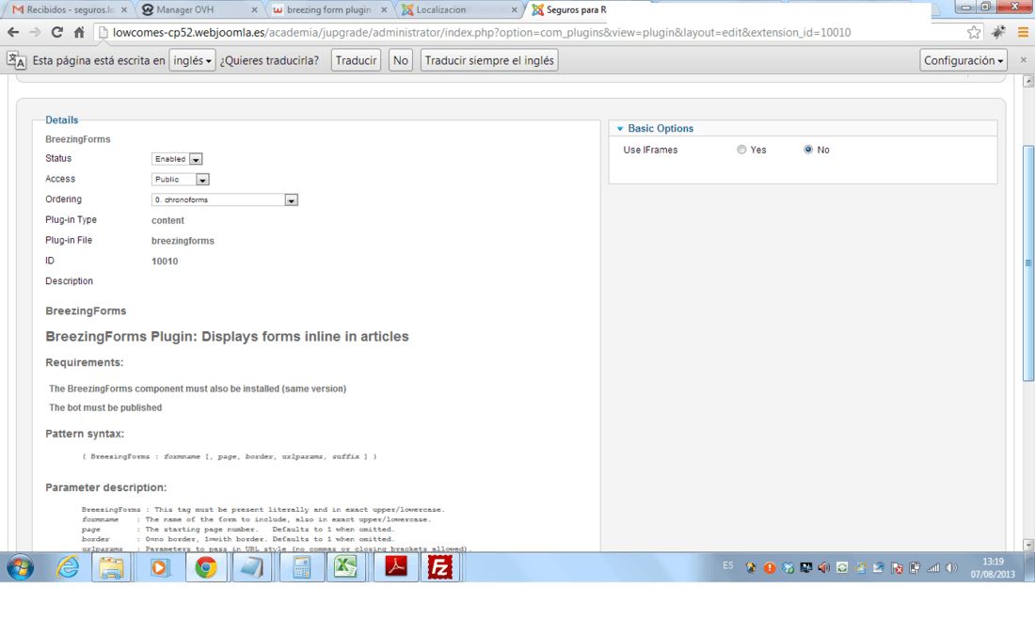This screenshot has width=1035, height=636.
Task: Open the Configuración dropdown
Action: tap(963, 61)
